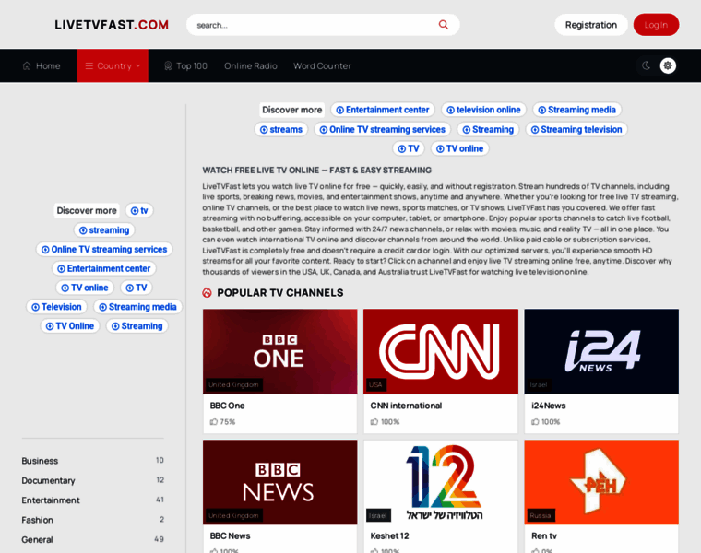Like CNN international with thumbs-up icon
The image size is (701, 553).
(x=374, y=422)
